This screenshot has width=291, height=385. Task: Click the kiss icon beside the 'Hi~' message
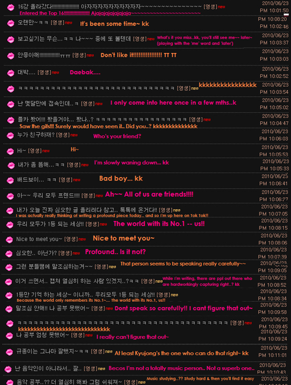(10, 152)
